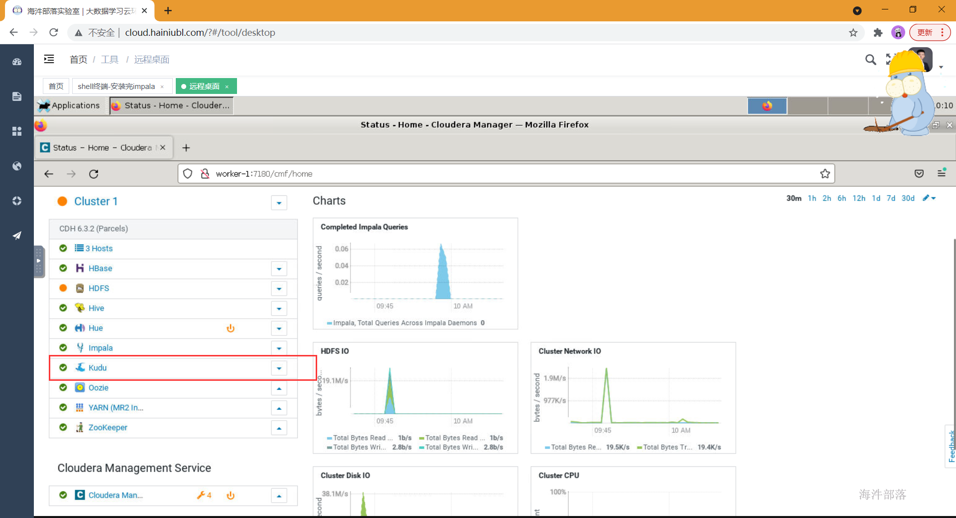Click the HDFS service icon
Viewport: 956px width, 518px height.
(80, 288)
